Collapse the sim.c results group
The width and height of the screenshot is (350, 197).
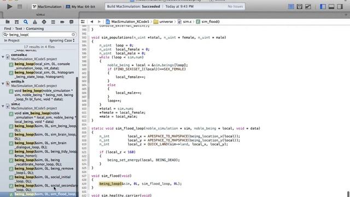coord(3,106)
